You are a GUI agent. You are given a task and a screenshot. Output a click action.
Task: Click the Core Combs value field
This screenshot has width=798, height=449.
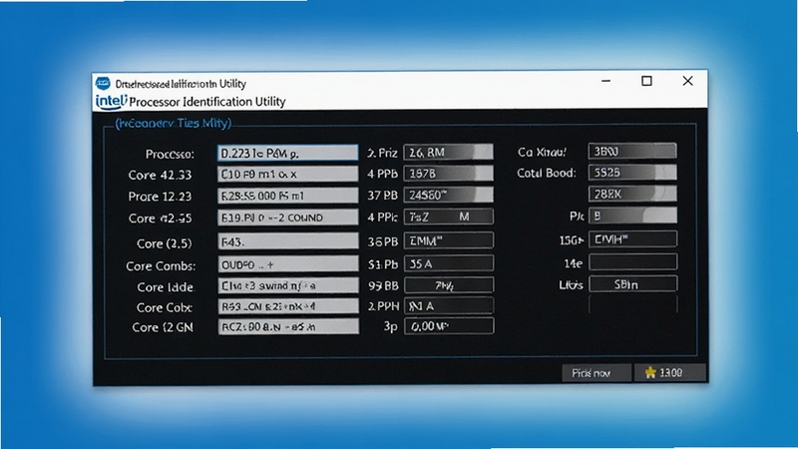288,264
